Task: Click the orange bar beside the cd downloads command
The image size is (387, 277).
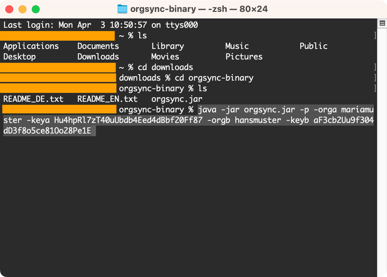Action: (58, 67)
